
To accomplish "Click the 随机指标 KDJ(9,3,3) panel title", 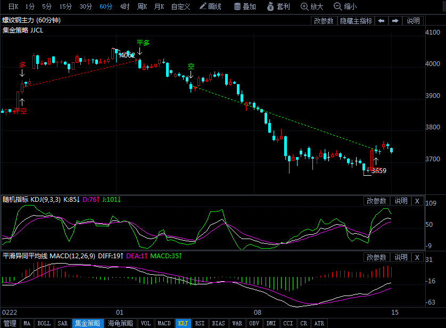I will (x=31, y=200).
